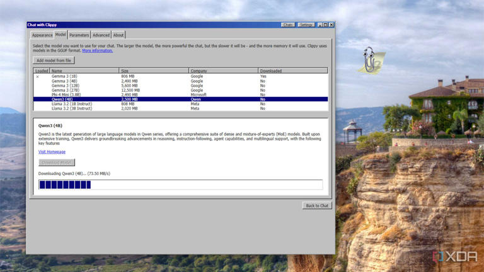The height and width of the screenshot is (272, 484).
Task: Click the Settings button in title bar
Action: tap(306, 25)
